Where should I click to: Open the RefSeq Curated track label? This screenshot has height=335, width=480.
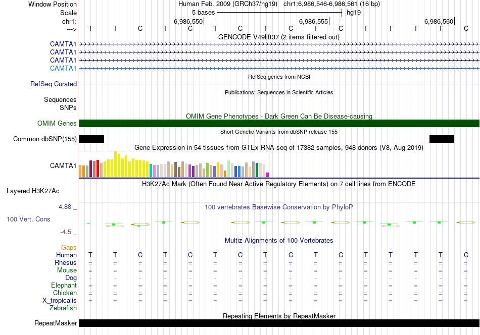(54, 84)
